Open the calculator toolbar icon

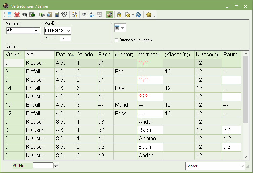tap(57, 15)
